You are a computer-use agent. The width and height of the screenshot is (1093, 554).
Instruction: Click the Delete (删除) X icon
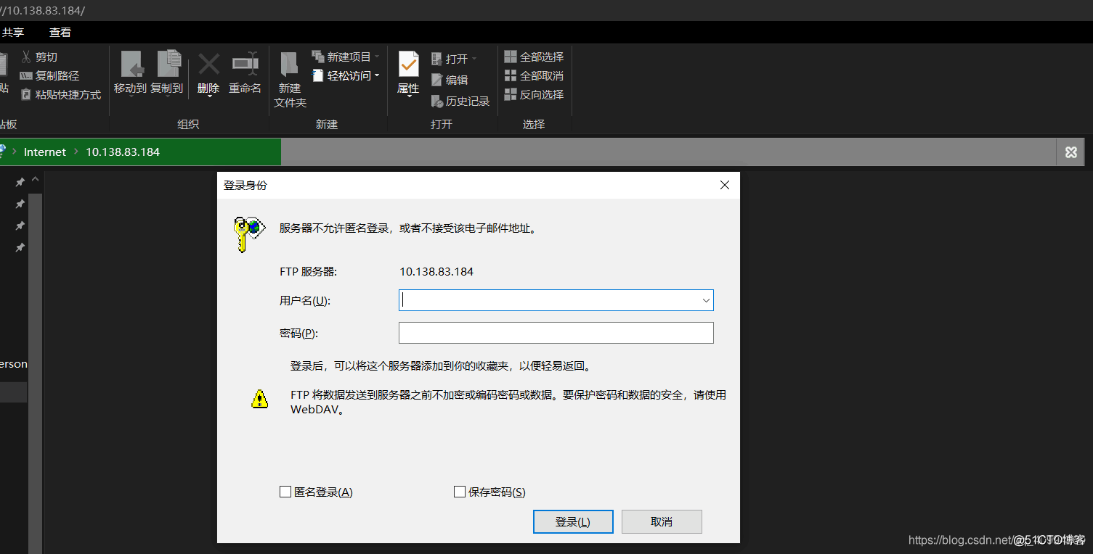[x=209, y=64]
